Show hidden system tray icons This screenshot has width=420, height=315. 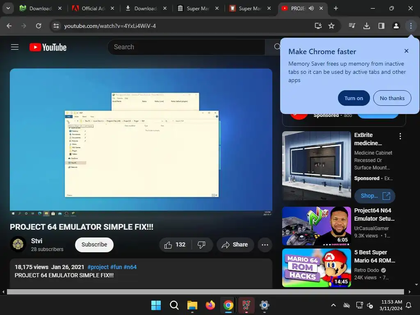click(333, 305)
